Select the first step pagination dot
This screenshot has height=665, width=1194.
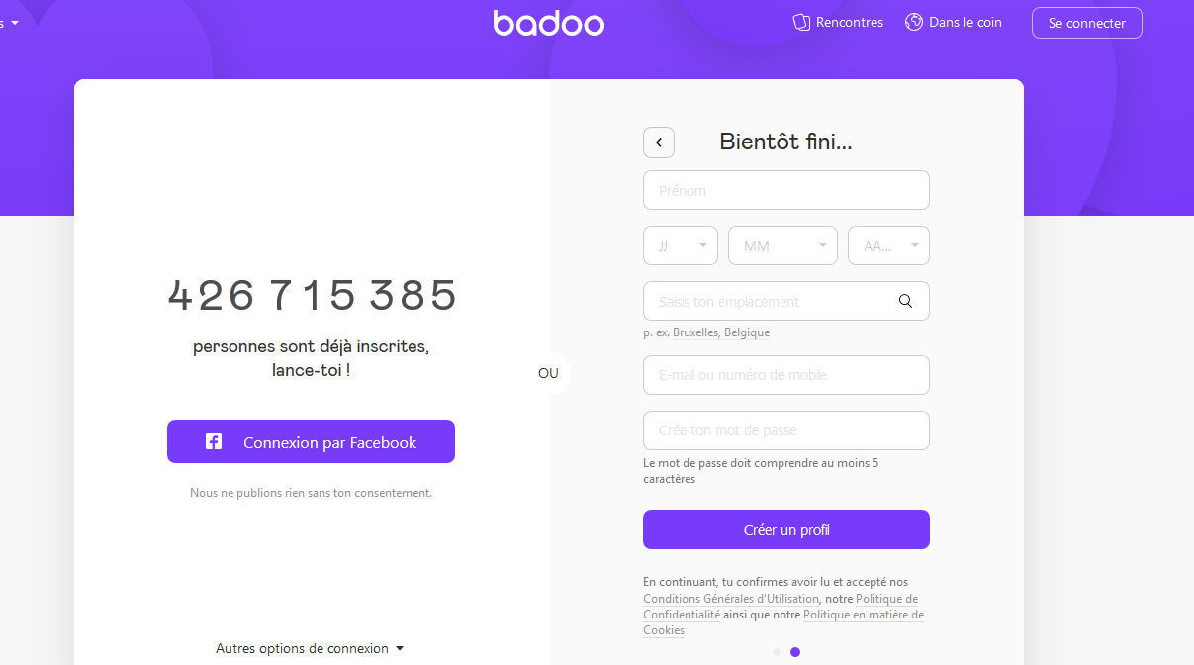tap(777, 652)
